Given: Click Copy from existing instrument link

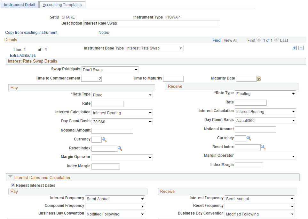Looking at the screenshot, I should pos(31,32).
